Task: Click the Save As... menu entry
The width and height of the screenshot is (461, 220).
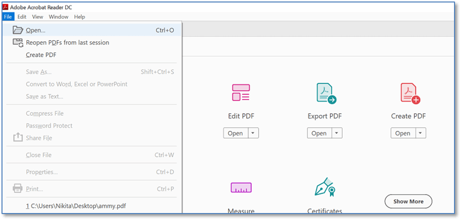Action: point(92,72)
